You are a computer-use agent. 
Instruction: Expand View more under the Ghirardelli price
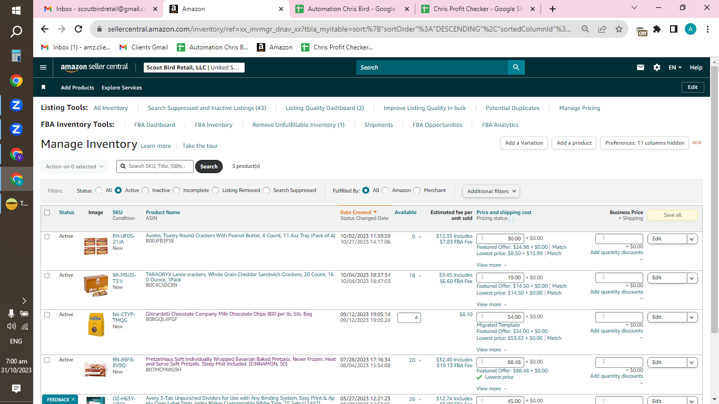(492, 350)
